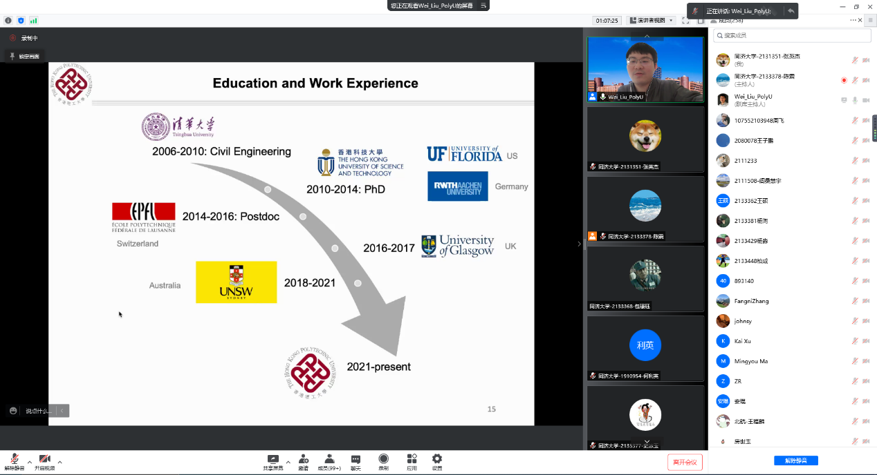Click the network signal strength icon

[x=34, y=21]
